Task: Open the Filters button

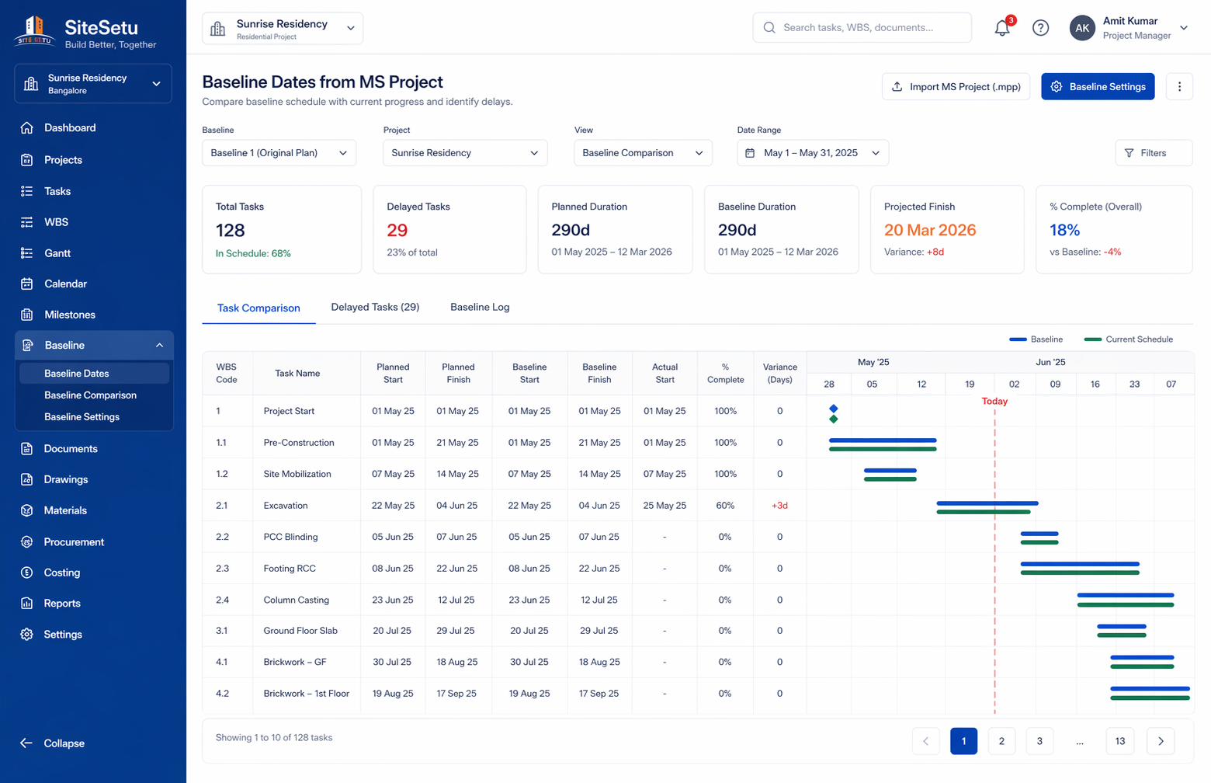Action: coord(1154,153)
